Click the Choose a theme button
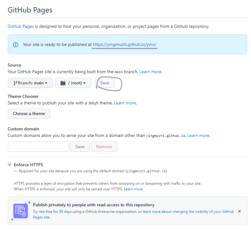Viewport: 251px width, 231px height. coord(29,113)
